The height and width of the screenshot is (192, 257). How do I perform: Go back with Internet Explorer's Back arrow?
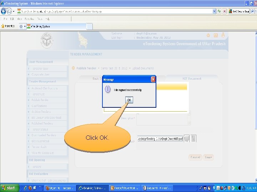pyautogui.click(x=4, y=11)
